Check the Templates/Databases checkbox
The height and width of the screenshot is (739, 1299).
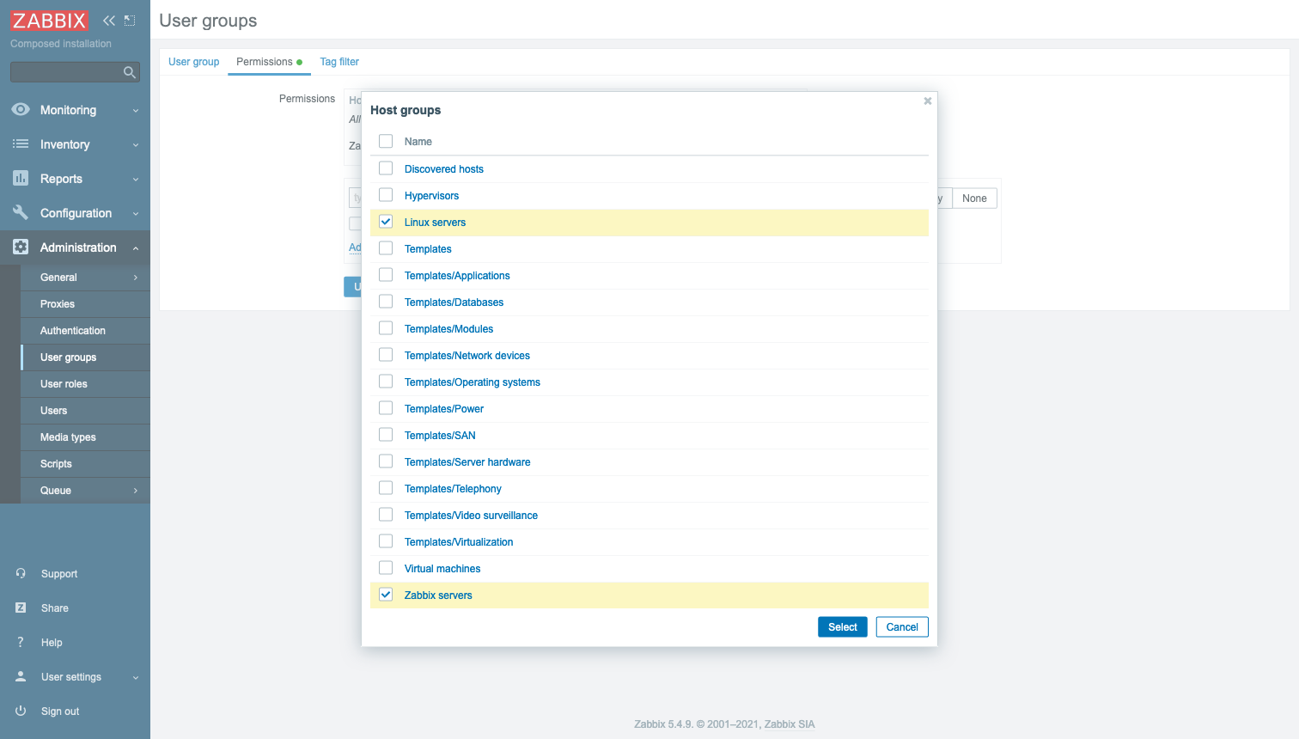coord(386,302)
